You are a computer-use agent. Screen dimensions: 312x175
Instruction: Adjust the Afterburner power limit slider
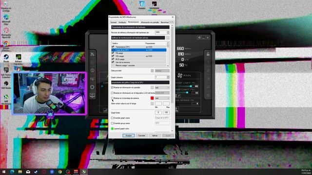click(191, 86)
